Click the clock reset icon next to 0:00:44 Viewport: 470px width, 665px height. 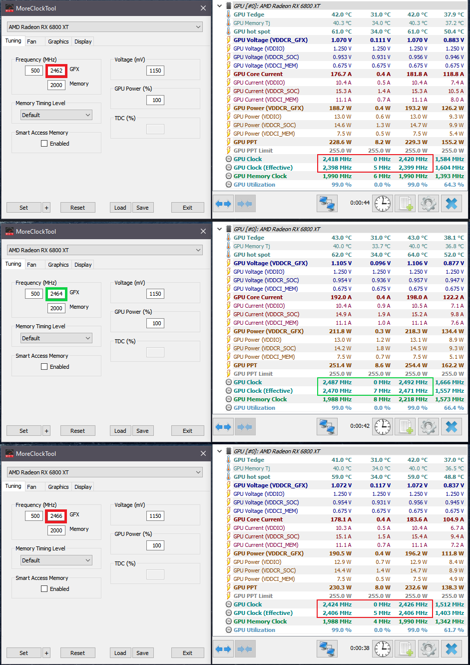(x=383, y=204)
